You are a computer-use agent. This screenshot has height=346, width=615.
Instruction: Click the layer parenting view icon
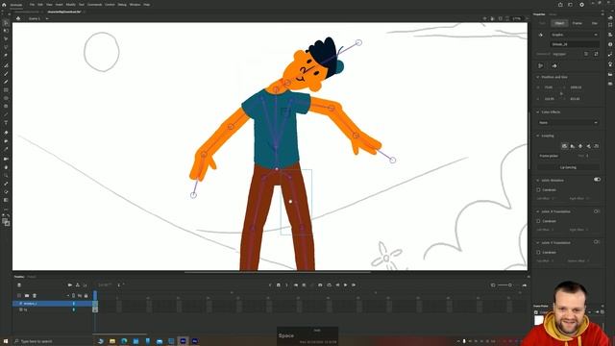pyautogui.click(x=78, y=285)
